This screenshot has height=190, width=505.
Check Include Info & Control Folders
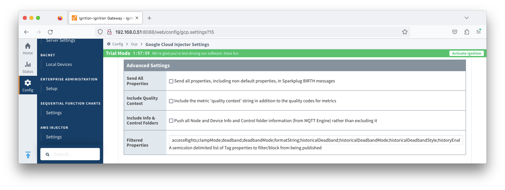tap(171, 121)
